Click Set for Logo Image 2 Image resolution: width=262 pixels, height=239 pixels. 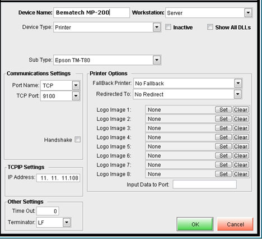[x=223, y=119]
